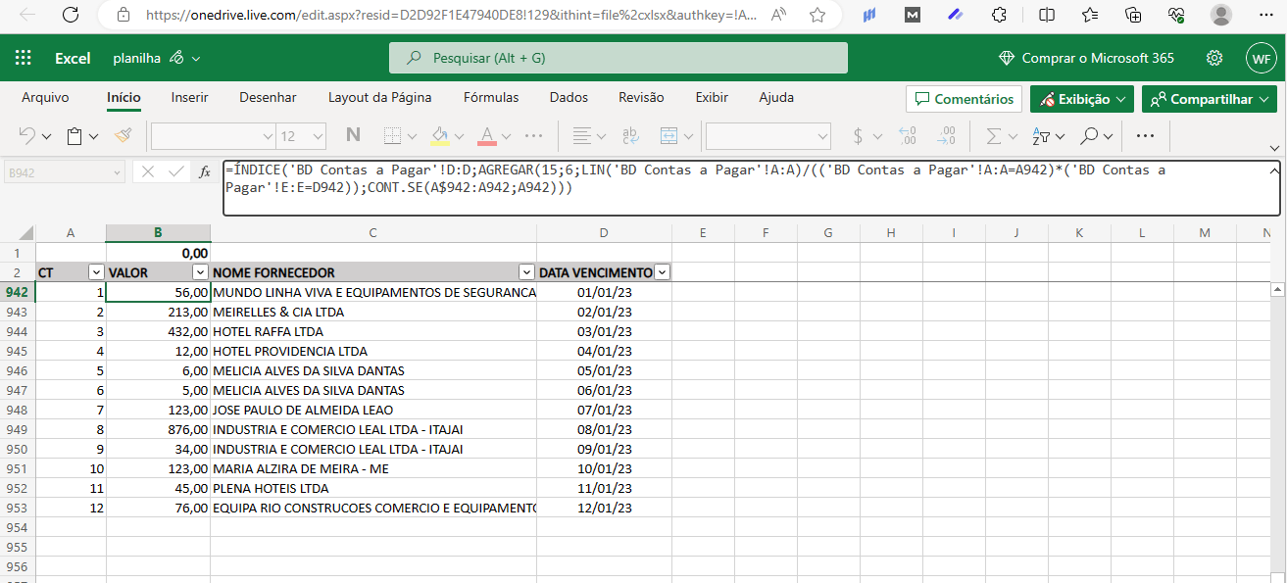Expand the Name Box B942 dropdown
The height and width of the screenshot is (583, 1287).
point(118,172)
